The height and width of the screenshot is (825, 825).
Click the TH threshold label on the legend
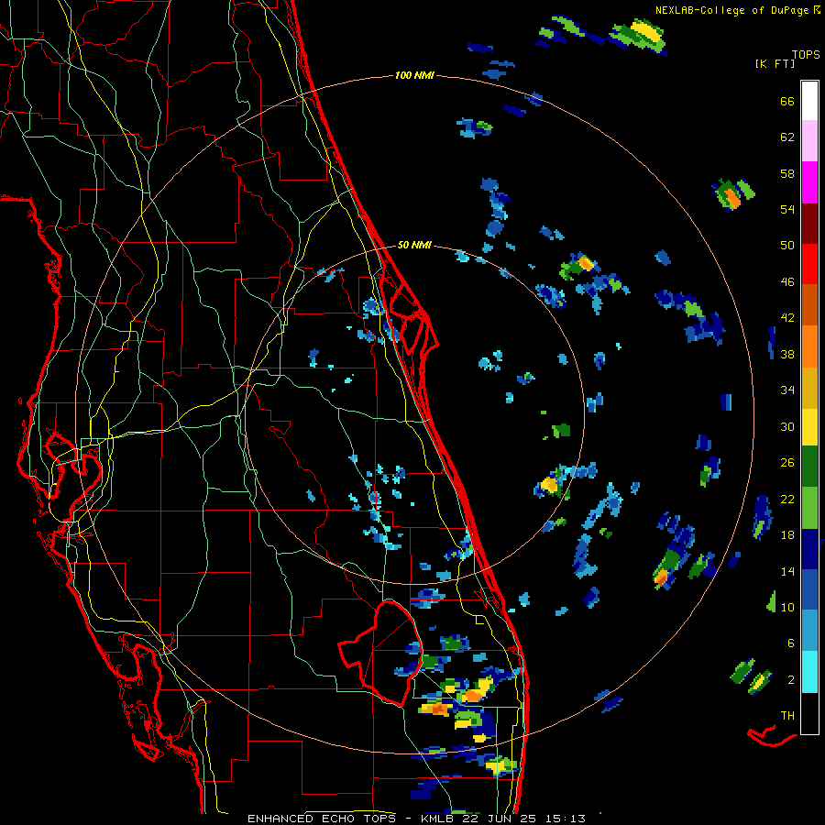pyautogui.click(x=787, y=716)
